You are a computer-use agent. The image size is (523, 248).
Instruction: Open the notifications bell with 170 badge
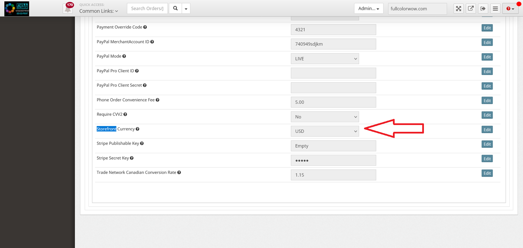pyautogui.click(x=68, y=8)
